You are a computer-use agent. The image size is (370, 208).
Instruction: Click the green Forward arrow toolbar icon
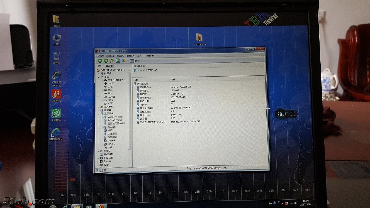pyautogui.click(x=106, y=61)
